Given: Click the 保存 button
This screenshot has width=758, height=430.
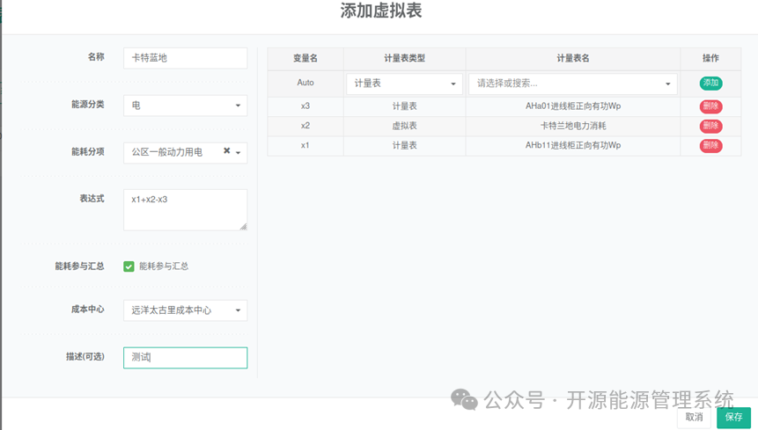Looking at the screenshot, I should pyautogui.click(x=733, y=417).
